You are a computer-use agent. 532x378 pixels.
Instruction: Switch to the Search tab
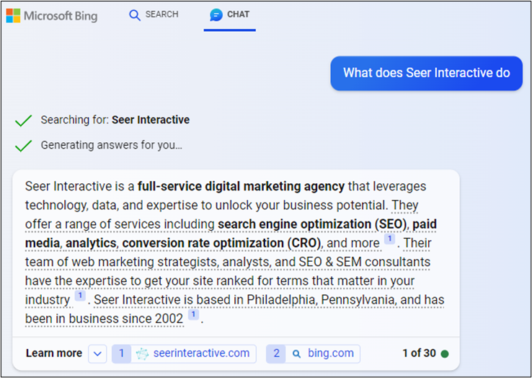point(154,15)
